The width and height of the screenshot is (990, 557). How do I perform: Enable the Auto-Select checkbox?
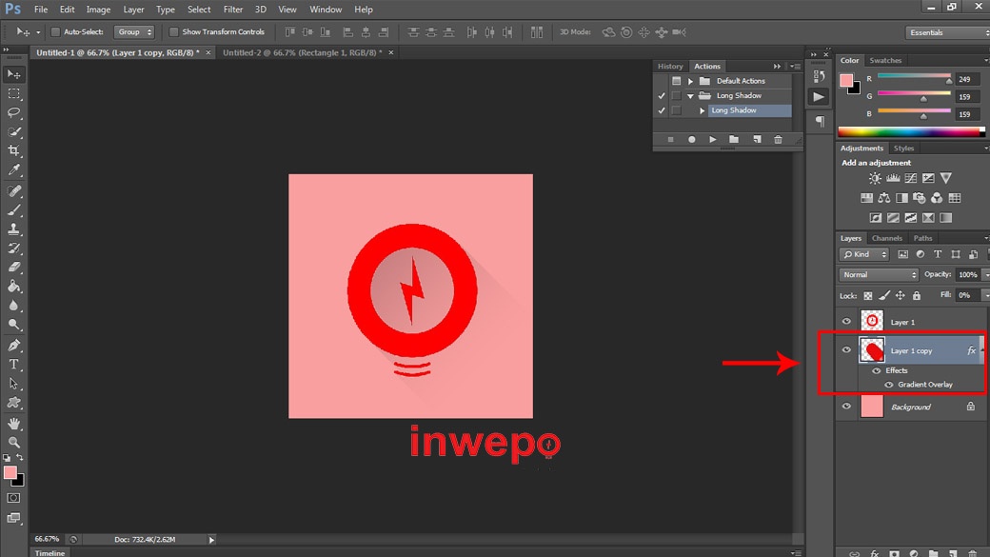coord(55,32)
